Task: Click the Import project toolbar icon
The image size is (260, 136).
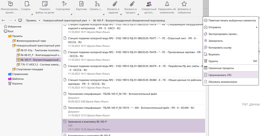Action: pos(10,4)
